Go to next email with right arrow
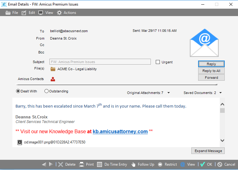The height and width of the screenshot is (170, 238). point(51,164)
